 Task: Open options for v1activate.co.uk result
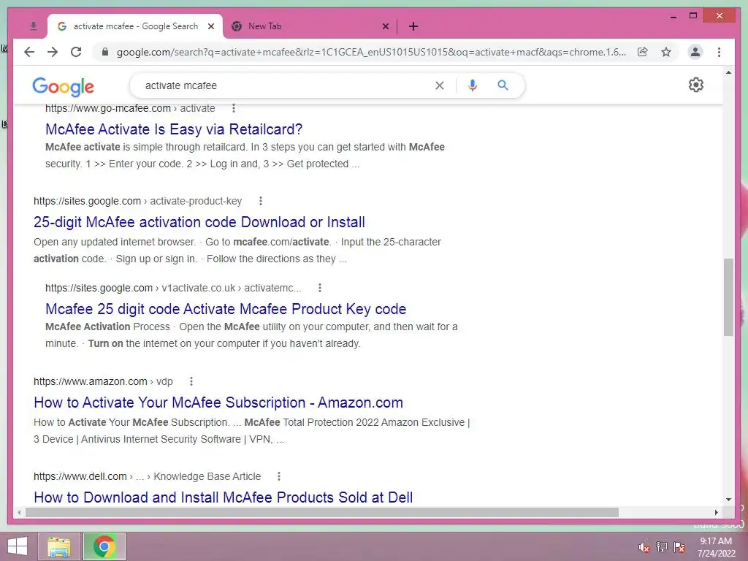coord(320,288)
